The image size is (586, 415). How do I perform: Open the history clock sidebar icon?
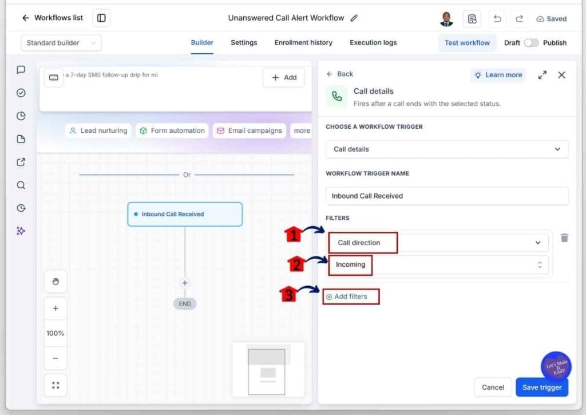point(21,208)
